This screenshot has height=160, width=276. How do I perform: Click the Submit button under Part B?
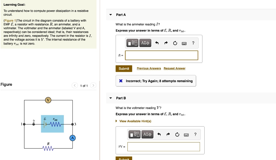point(124,159)
